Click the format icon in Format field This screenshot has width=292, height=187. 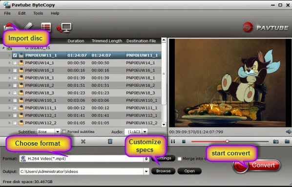[x=23, y=159]
